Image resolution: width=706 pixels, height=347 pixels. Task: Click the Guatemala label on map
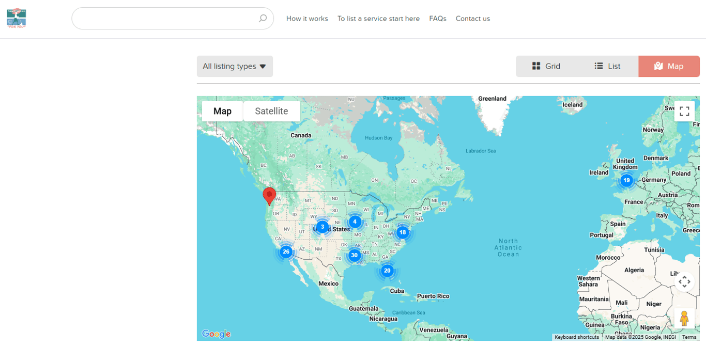click(x=364, y=308)
